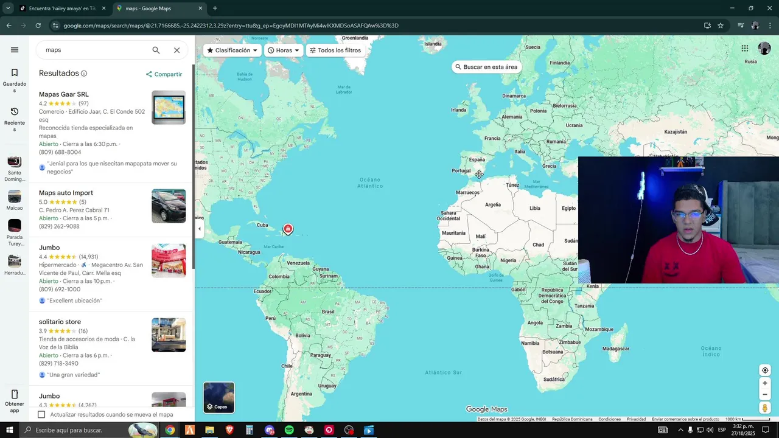Open recent place Herradura
The width and height of the screenshot is (779, 438).
[15, 265]
